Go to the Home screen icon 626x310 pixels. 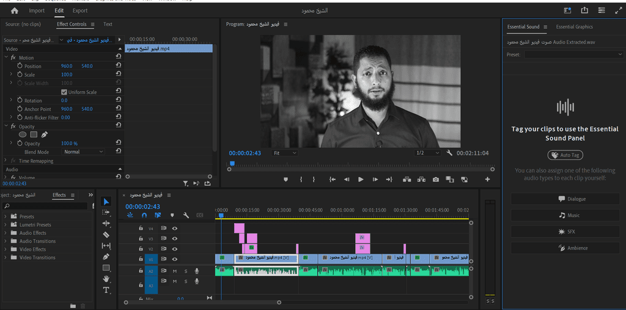[15, 11]
